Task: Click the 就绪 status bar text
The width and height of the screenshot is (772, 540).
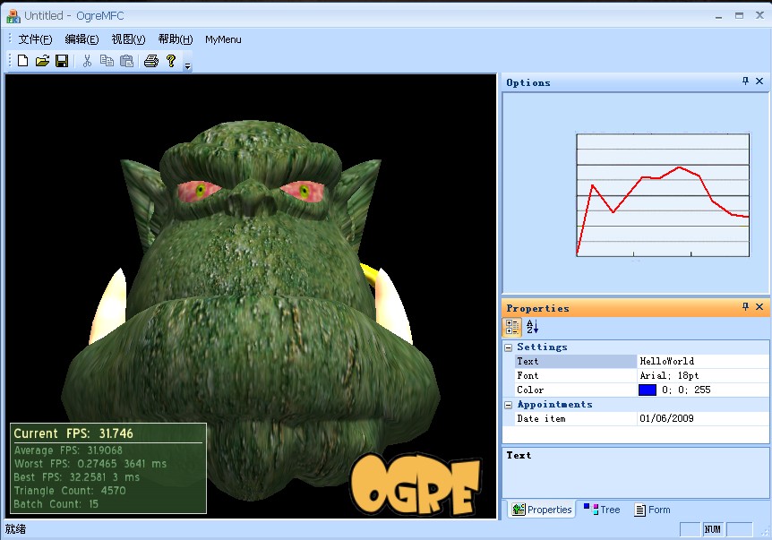Action: pos(15,529)
